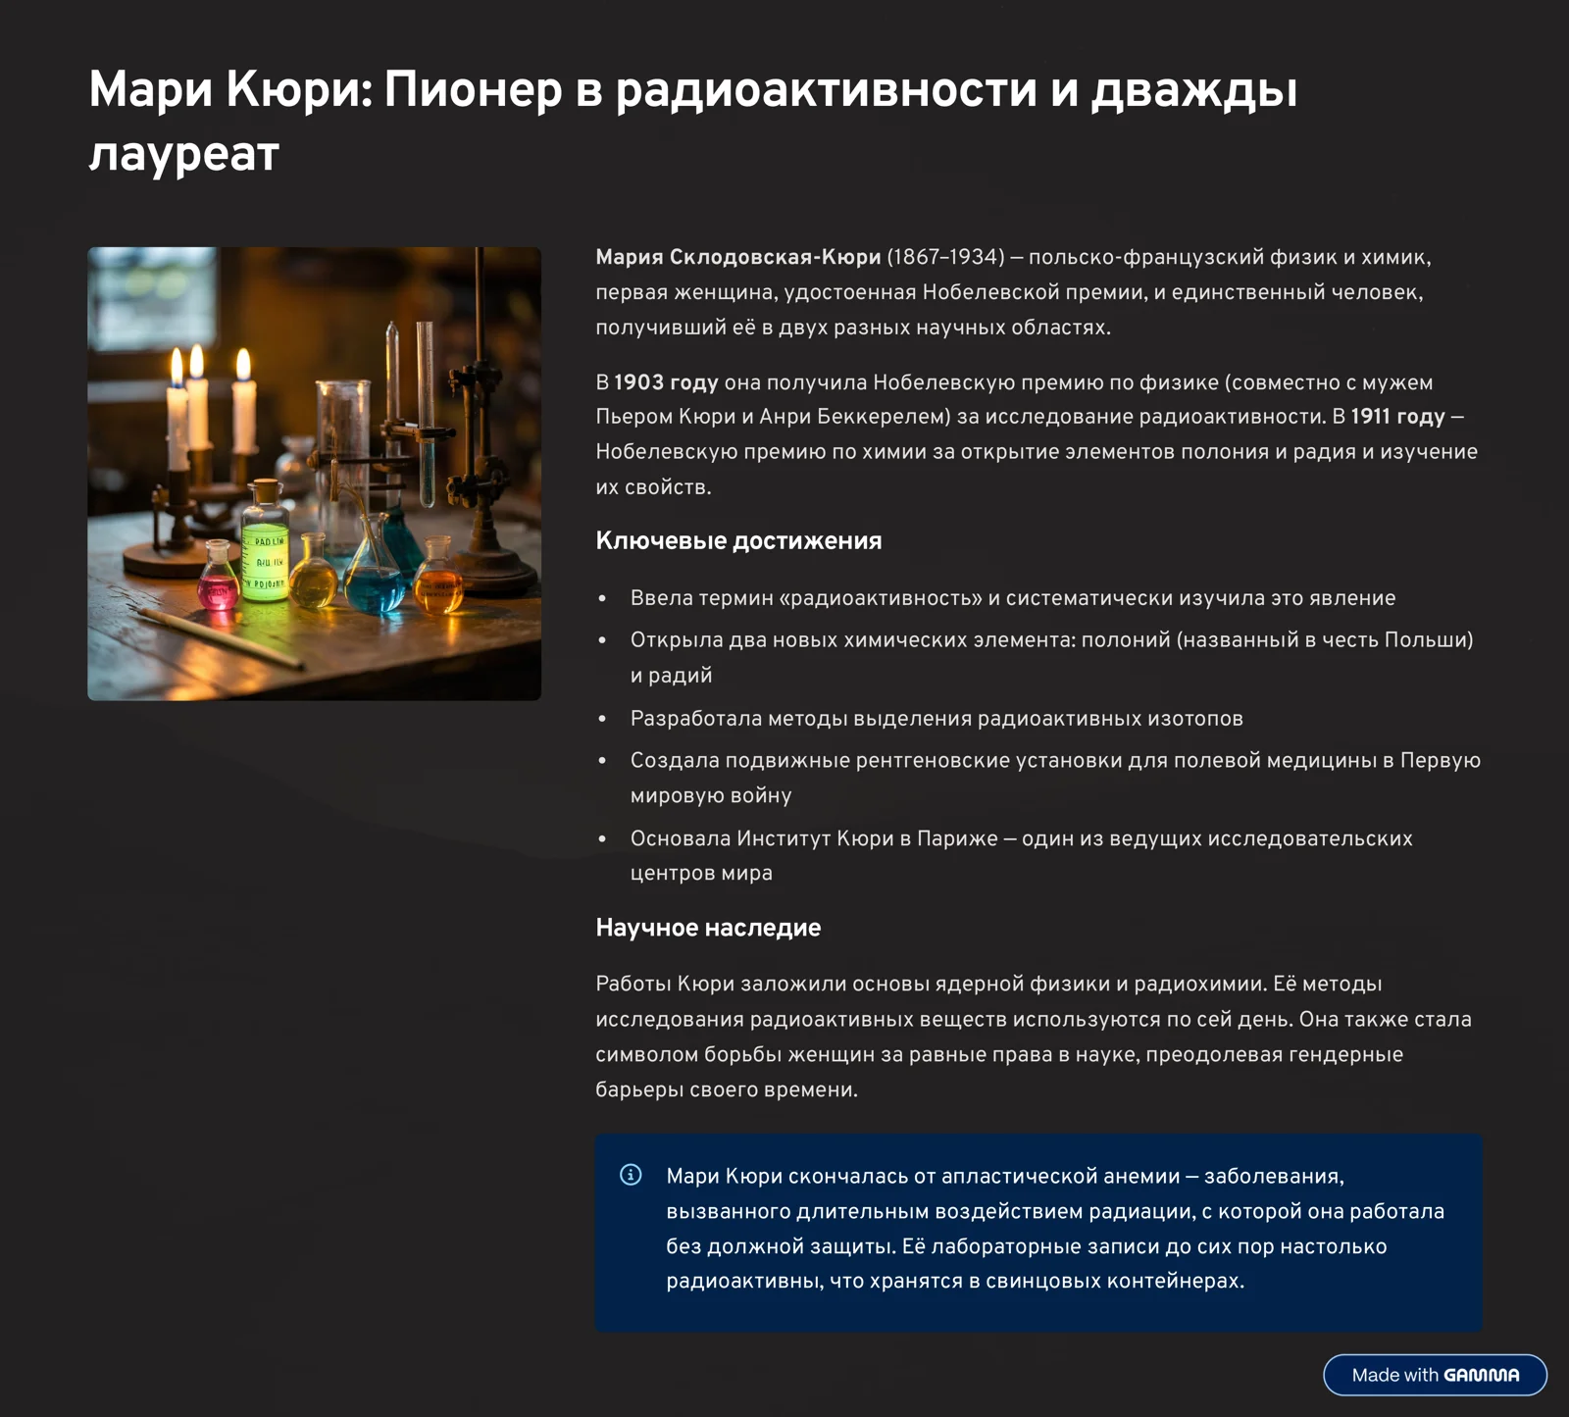This screenshot has width=1569, height=1417.
Task: Select the bold name 'Мария Склодовская-Кюри'
Action: coord(738,257)
